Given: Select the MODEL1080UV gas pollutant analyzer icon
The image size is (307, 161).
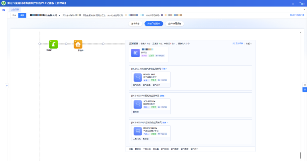Looking at the screenshot, I should [x=138, y=131].
